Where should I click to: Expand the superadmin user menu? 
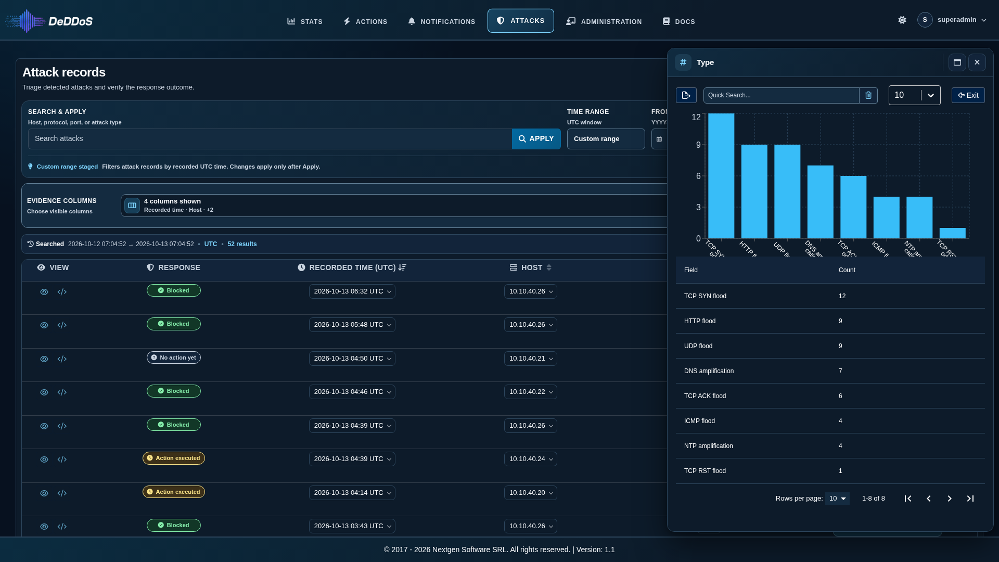pyautogui.click(x=952, y=20)
